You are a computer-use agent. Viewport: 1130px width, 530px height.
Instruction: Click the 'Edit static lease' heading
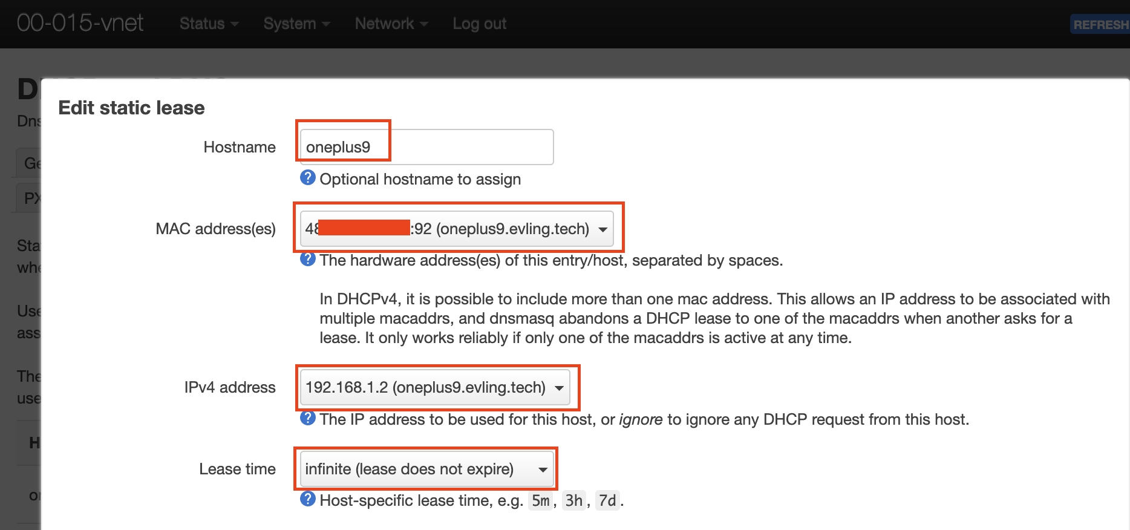click(131, 108)
